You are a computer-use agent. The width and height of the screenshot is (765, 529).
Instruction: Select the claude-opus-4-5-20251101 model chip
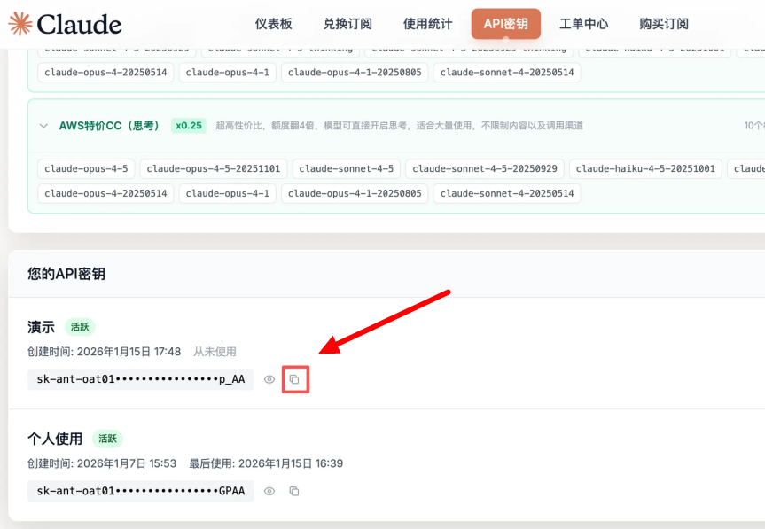point(214,168)
